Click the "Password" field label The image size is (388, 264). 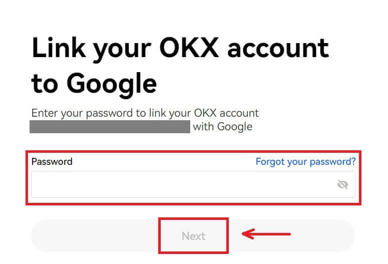click(52, 162)
